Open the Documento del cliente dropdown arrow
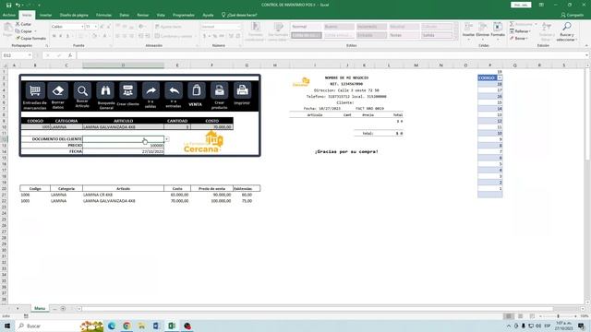 (166, 139)
